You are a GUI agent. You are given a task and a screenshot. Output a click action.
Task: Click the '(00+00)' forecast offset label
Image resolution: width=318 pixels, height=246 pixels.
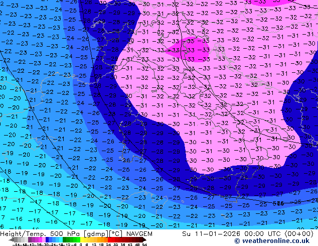(299, 234)
